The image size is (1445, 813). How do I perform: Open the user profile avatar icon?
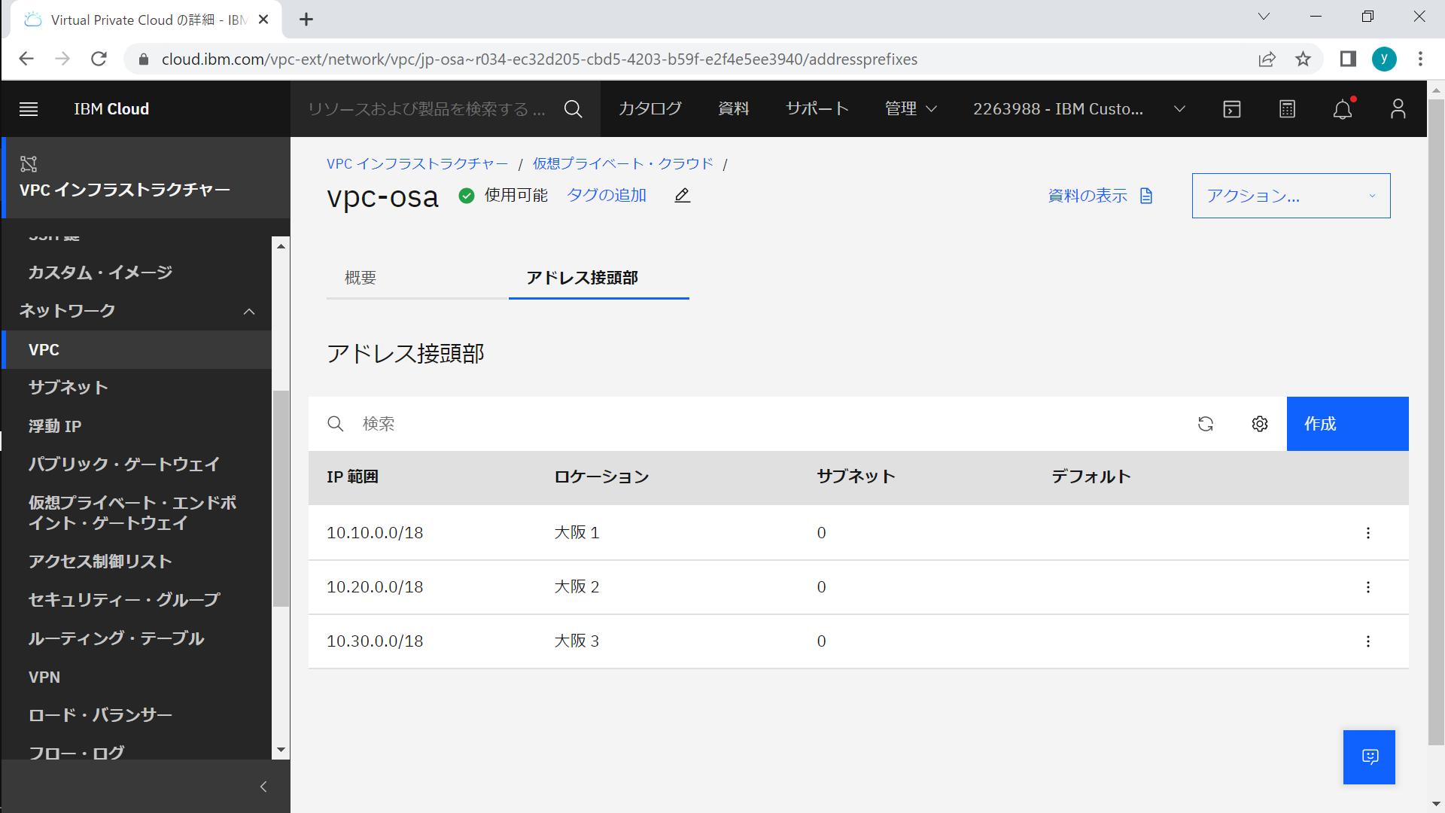pyautogui.click(x=1398, y=109)
